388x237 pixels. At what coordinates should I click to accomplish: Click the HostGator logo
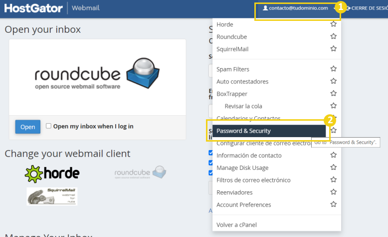click(33, 8)
